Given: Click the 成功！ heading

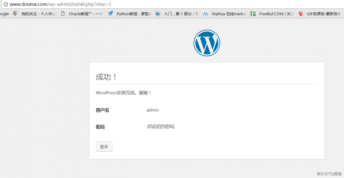Looking at the screenshot, I should pos(107,77).
